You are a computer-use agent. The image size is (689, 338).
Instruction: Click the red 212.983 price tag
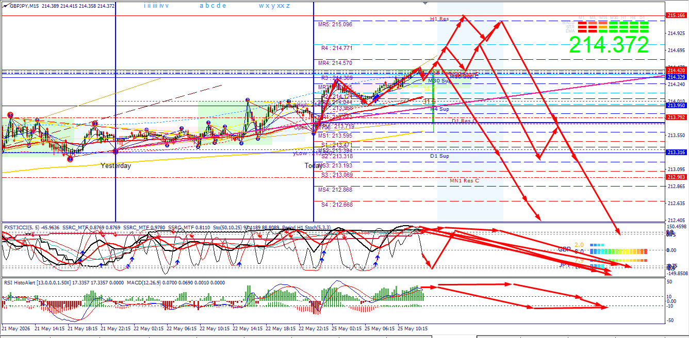(x=676, y=177)
